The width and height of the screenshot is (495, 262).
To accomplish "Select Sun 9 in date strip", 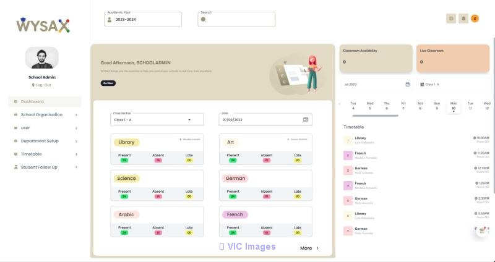I will point(437,106).
